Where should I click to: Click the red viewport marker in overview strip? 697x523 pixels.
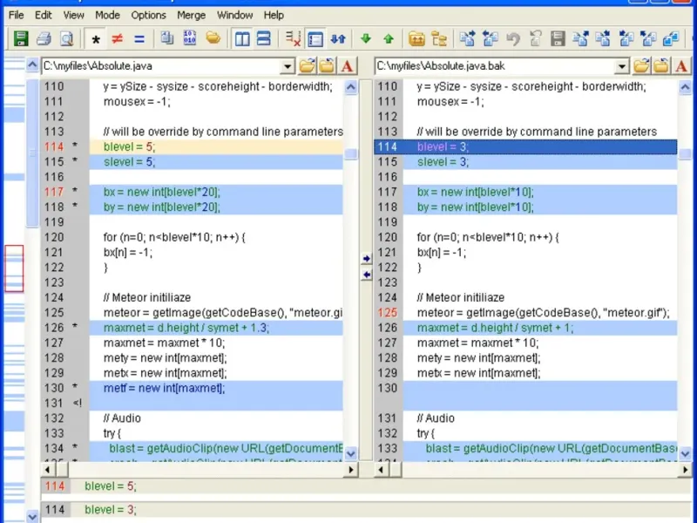coord(14,268)
